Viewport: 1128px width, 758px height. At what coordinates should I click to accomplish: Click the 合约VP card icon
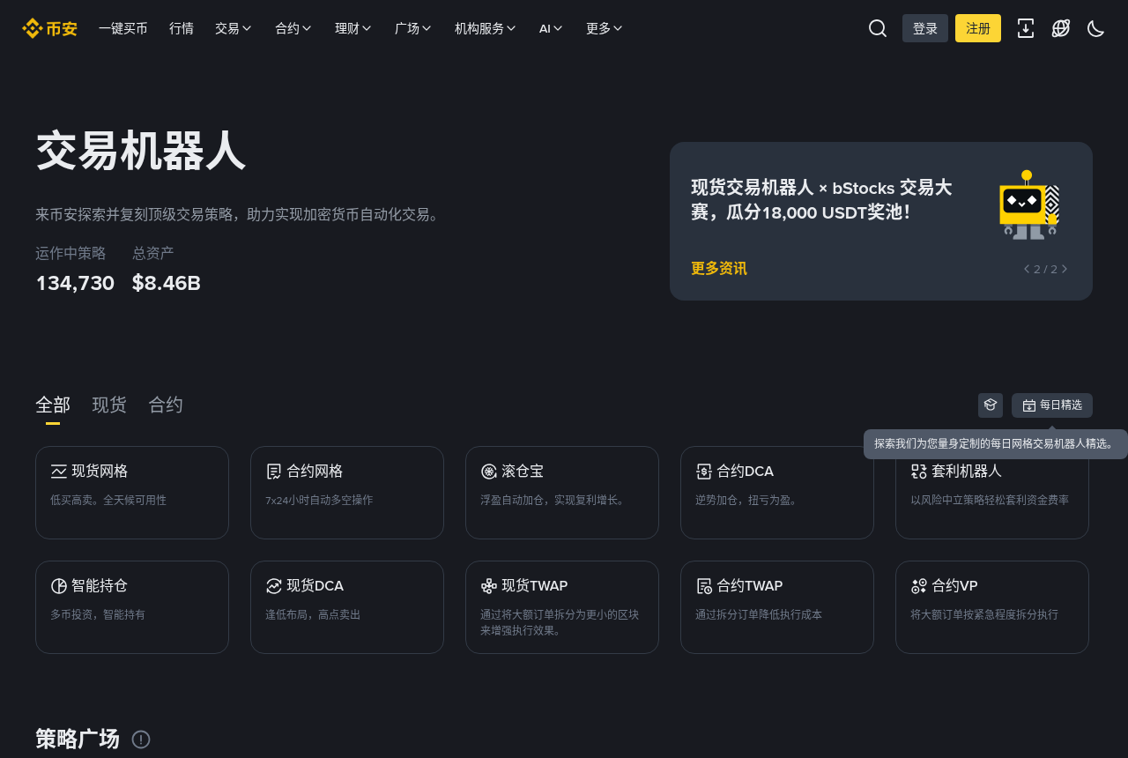coord(919,586)
